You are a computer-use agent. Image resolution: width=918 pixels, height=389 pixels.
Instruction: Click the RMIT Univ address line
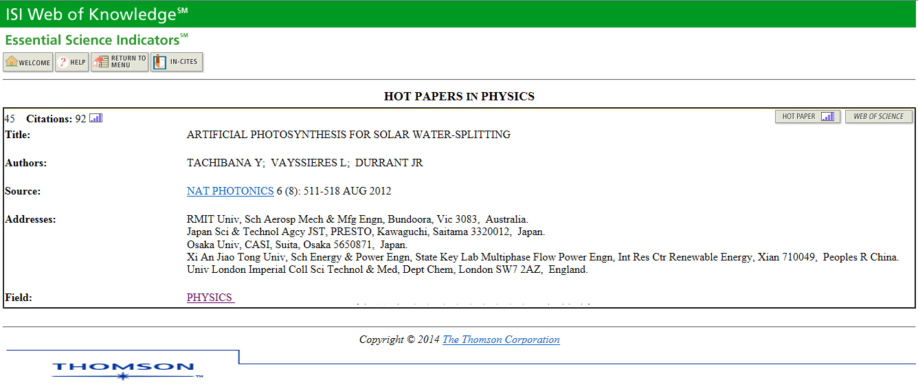coord(357,219)
